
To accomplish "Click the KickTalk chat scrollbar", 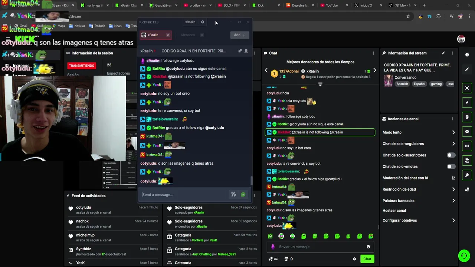I will (251, 181).
